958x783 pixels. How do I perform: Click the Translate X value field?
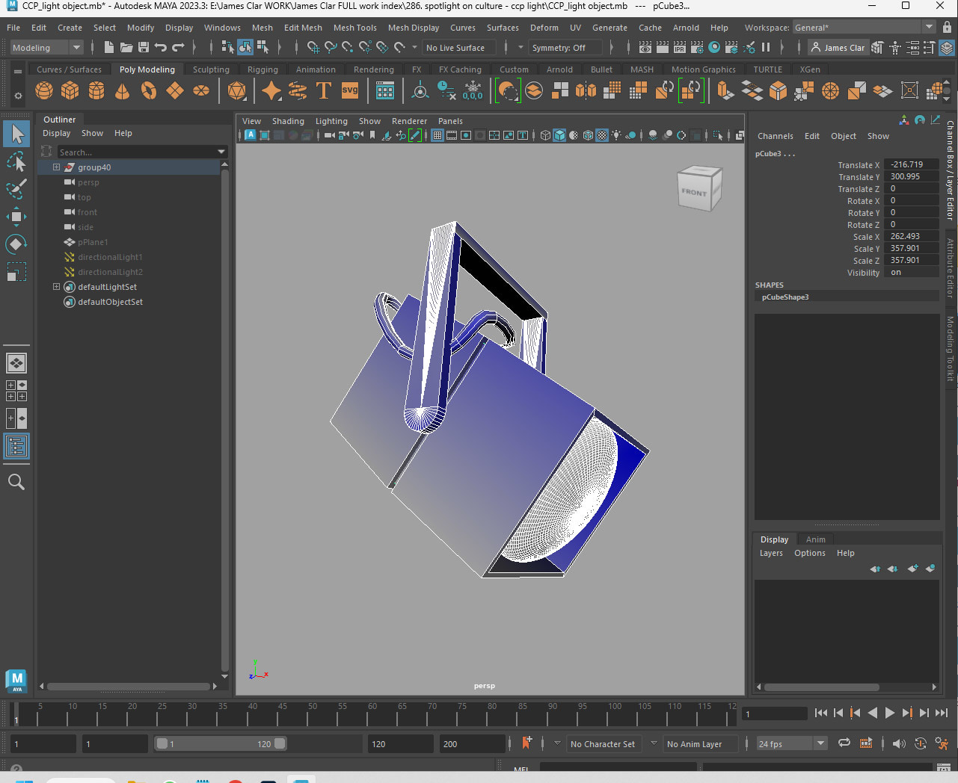911,164
